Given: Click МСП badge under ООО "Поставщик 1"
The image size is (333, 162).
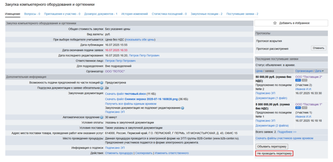Looking at the screenshot, I should [x=304, y=108].
